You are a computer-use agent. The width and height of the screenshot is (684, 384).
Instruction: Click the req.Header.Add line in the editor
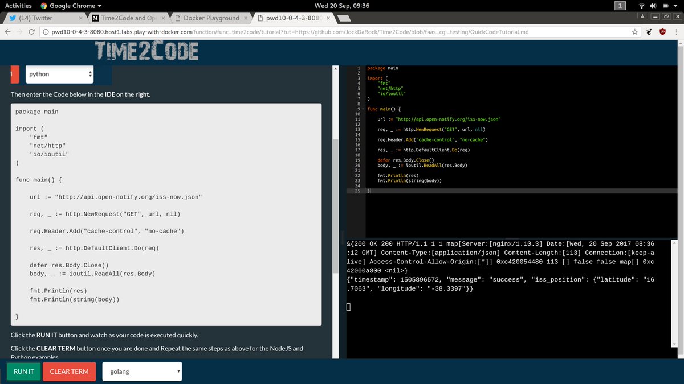click(x=433, y=139)
